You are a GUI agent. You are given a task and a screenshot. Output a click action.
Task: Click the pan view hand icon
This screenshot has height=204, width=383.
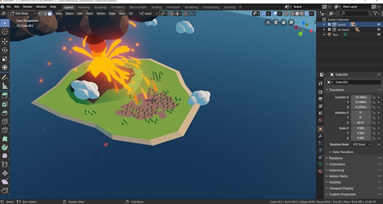point(283,23)
